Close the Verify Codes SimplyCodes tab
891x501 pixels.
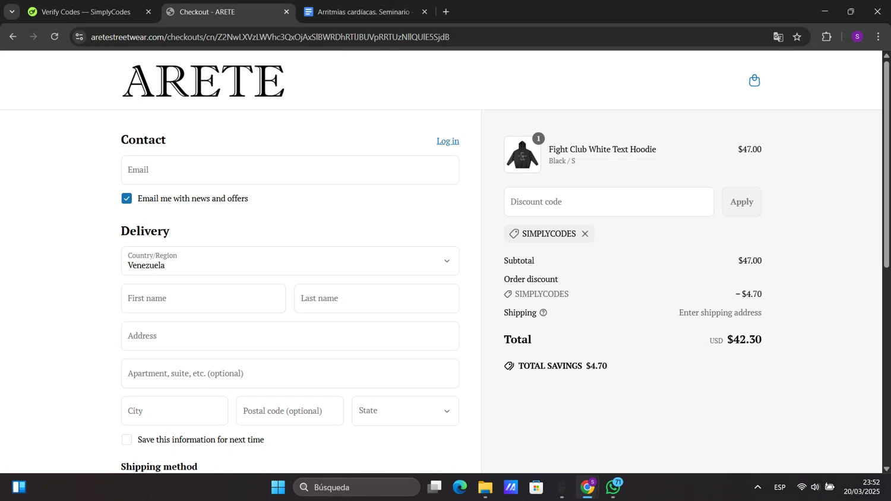coord(148,12)
